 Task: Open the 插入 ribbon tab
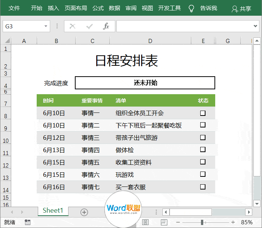pyautogui.click(x=54, y=8)
